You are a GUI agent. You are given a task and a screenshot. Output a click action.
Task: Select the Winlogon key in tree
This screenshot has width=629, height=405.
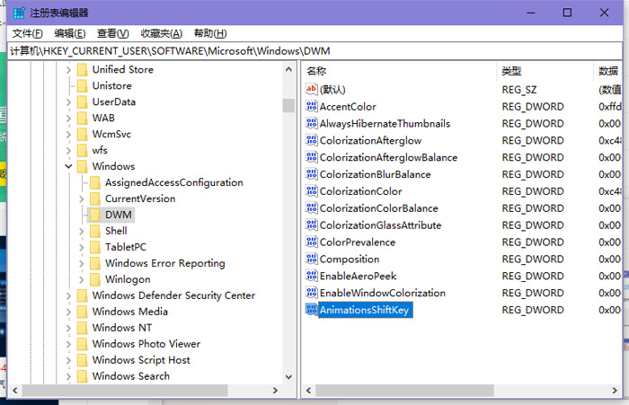128,279
